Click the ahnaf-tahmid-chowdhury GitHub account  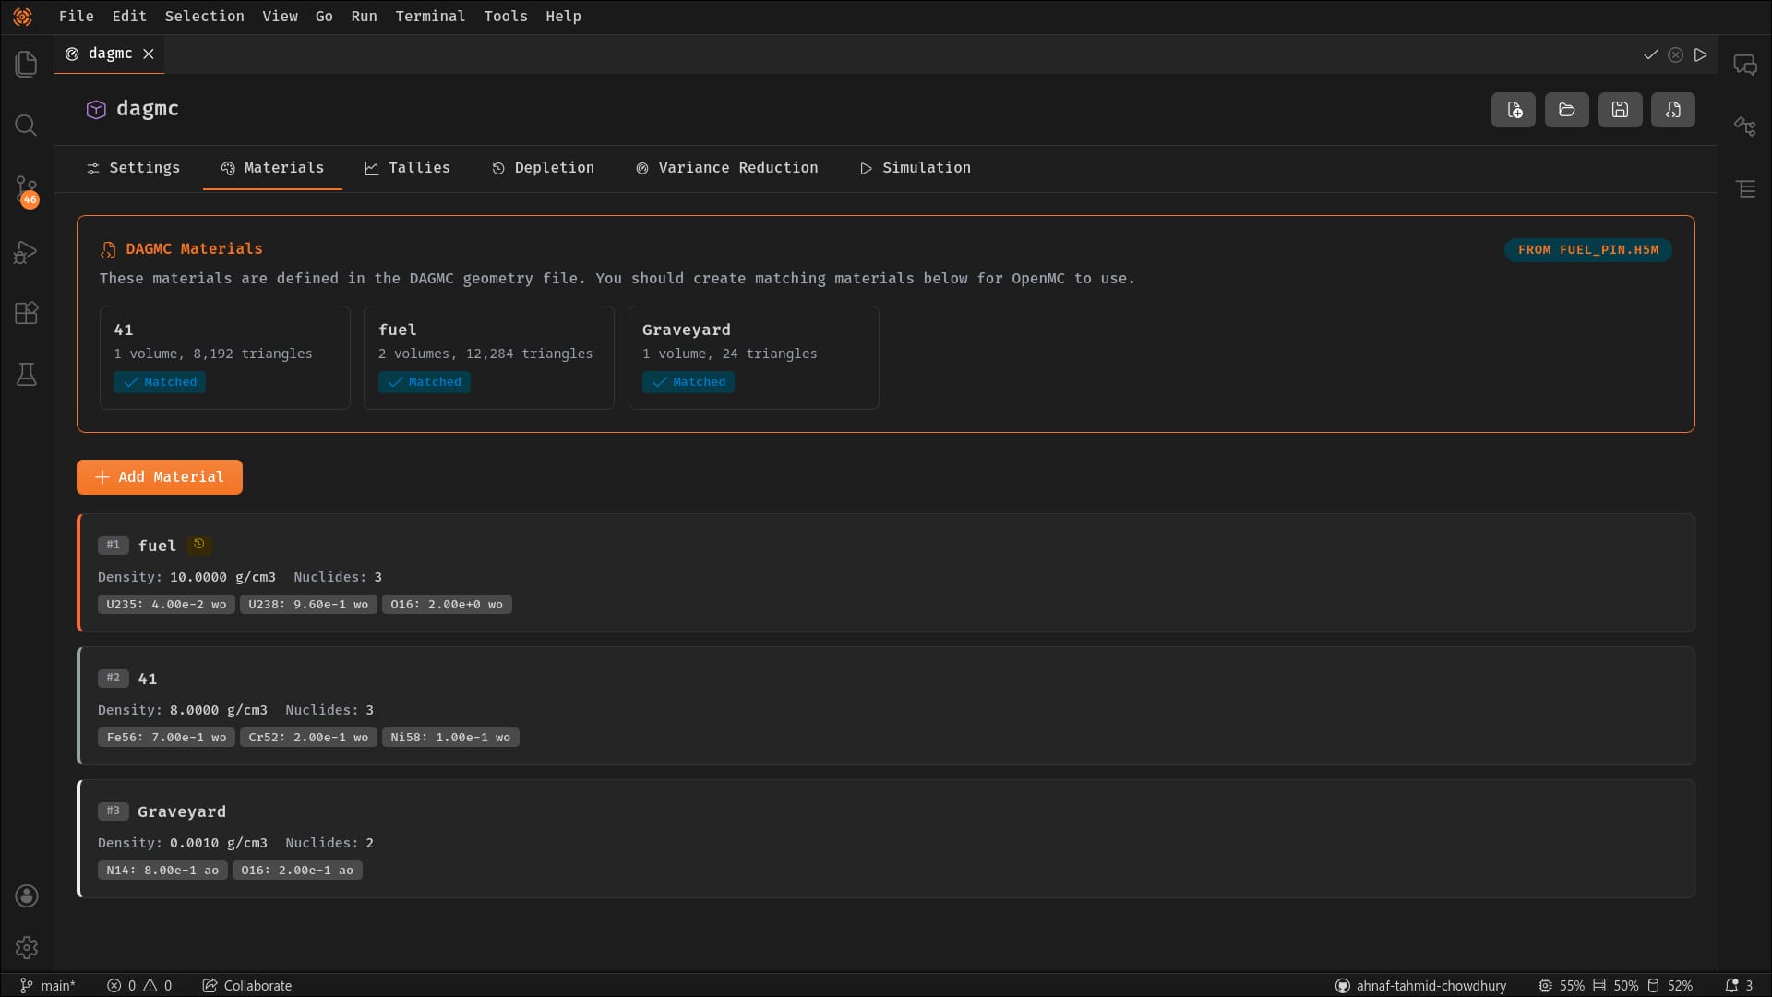pos(1420,985)
